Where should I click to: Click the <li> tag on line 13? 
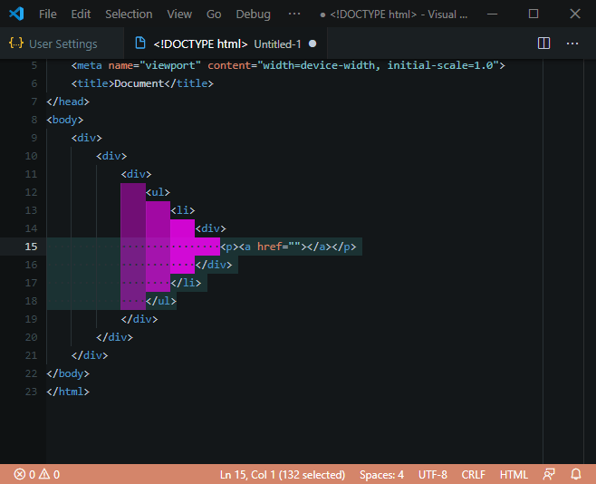(x=183, y=210)
